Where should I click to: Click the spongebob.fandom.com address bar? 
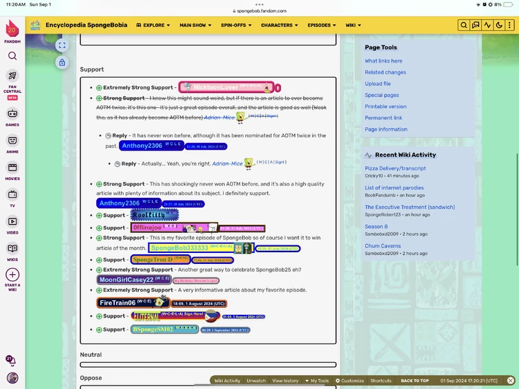pyautogui.click(x=260, y=10)
